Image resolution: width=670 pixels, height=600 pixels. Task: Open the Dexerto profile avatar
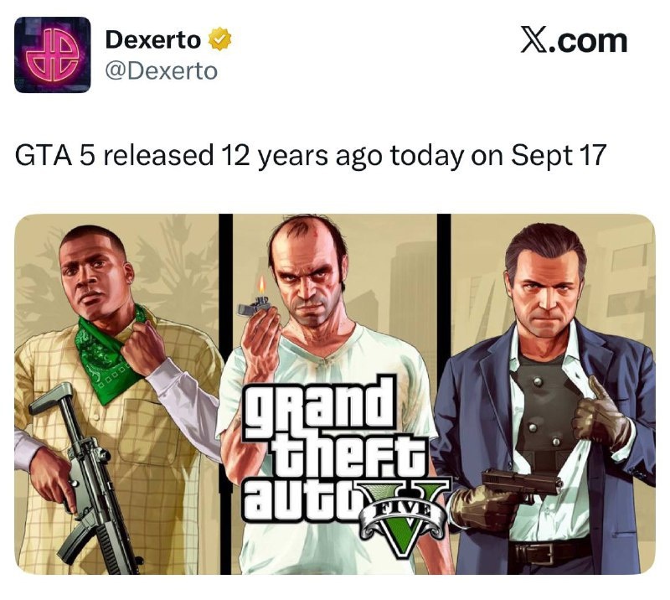53,54
